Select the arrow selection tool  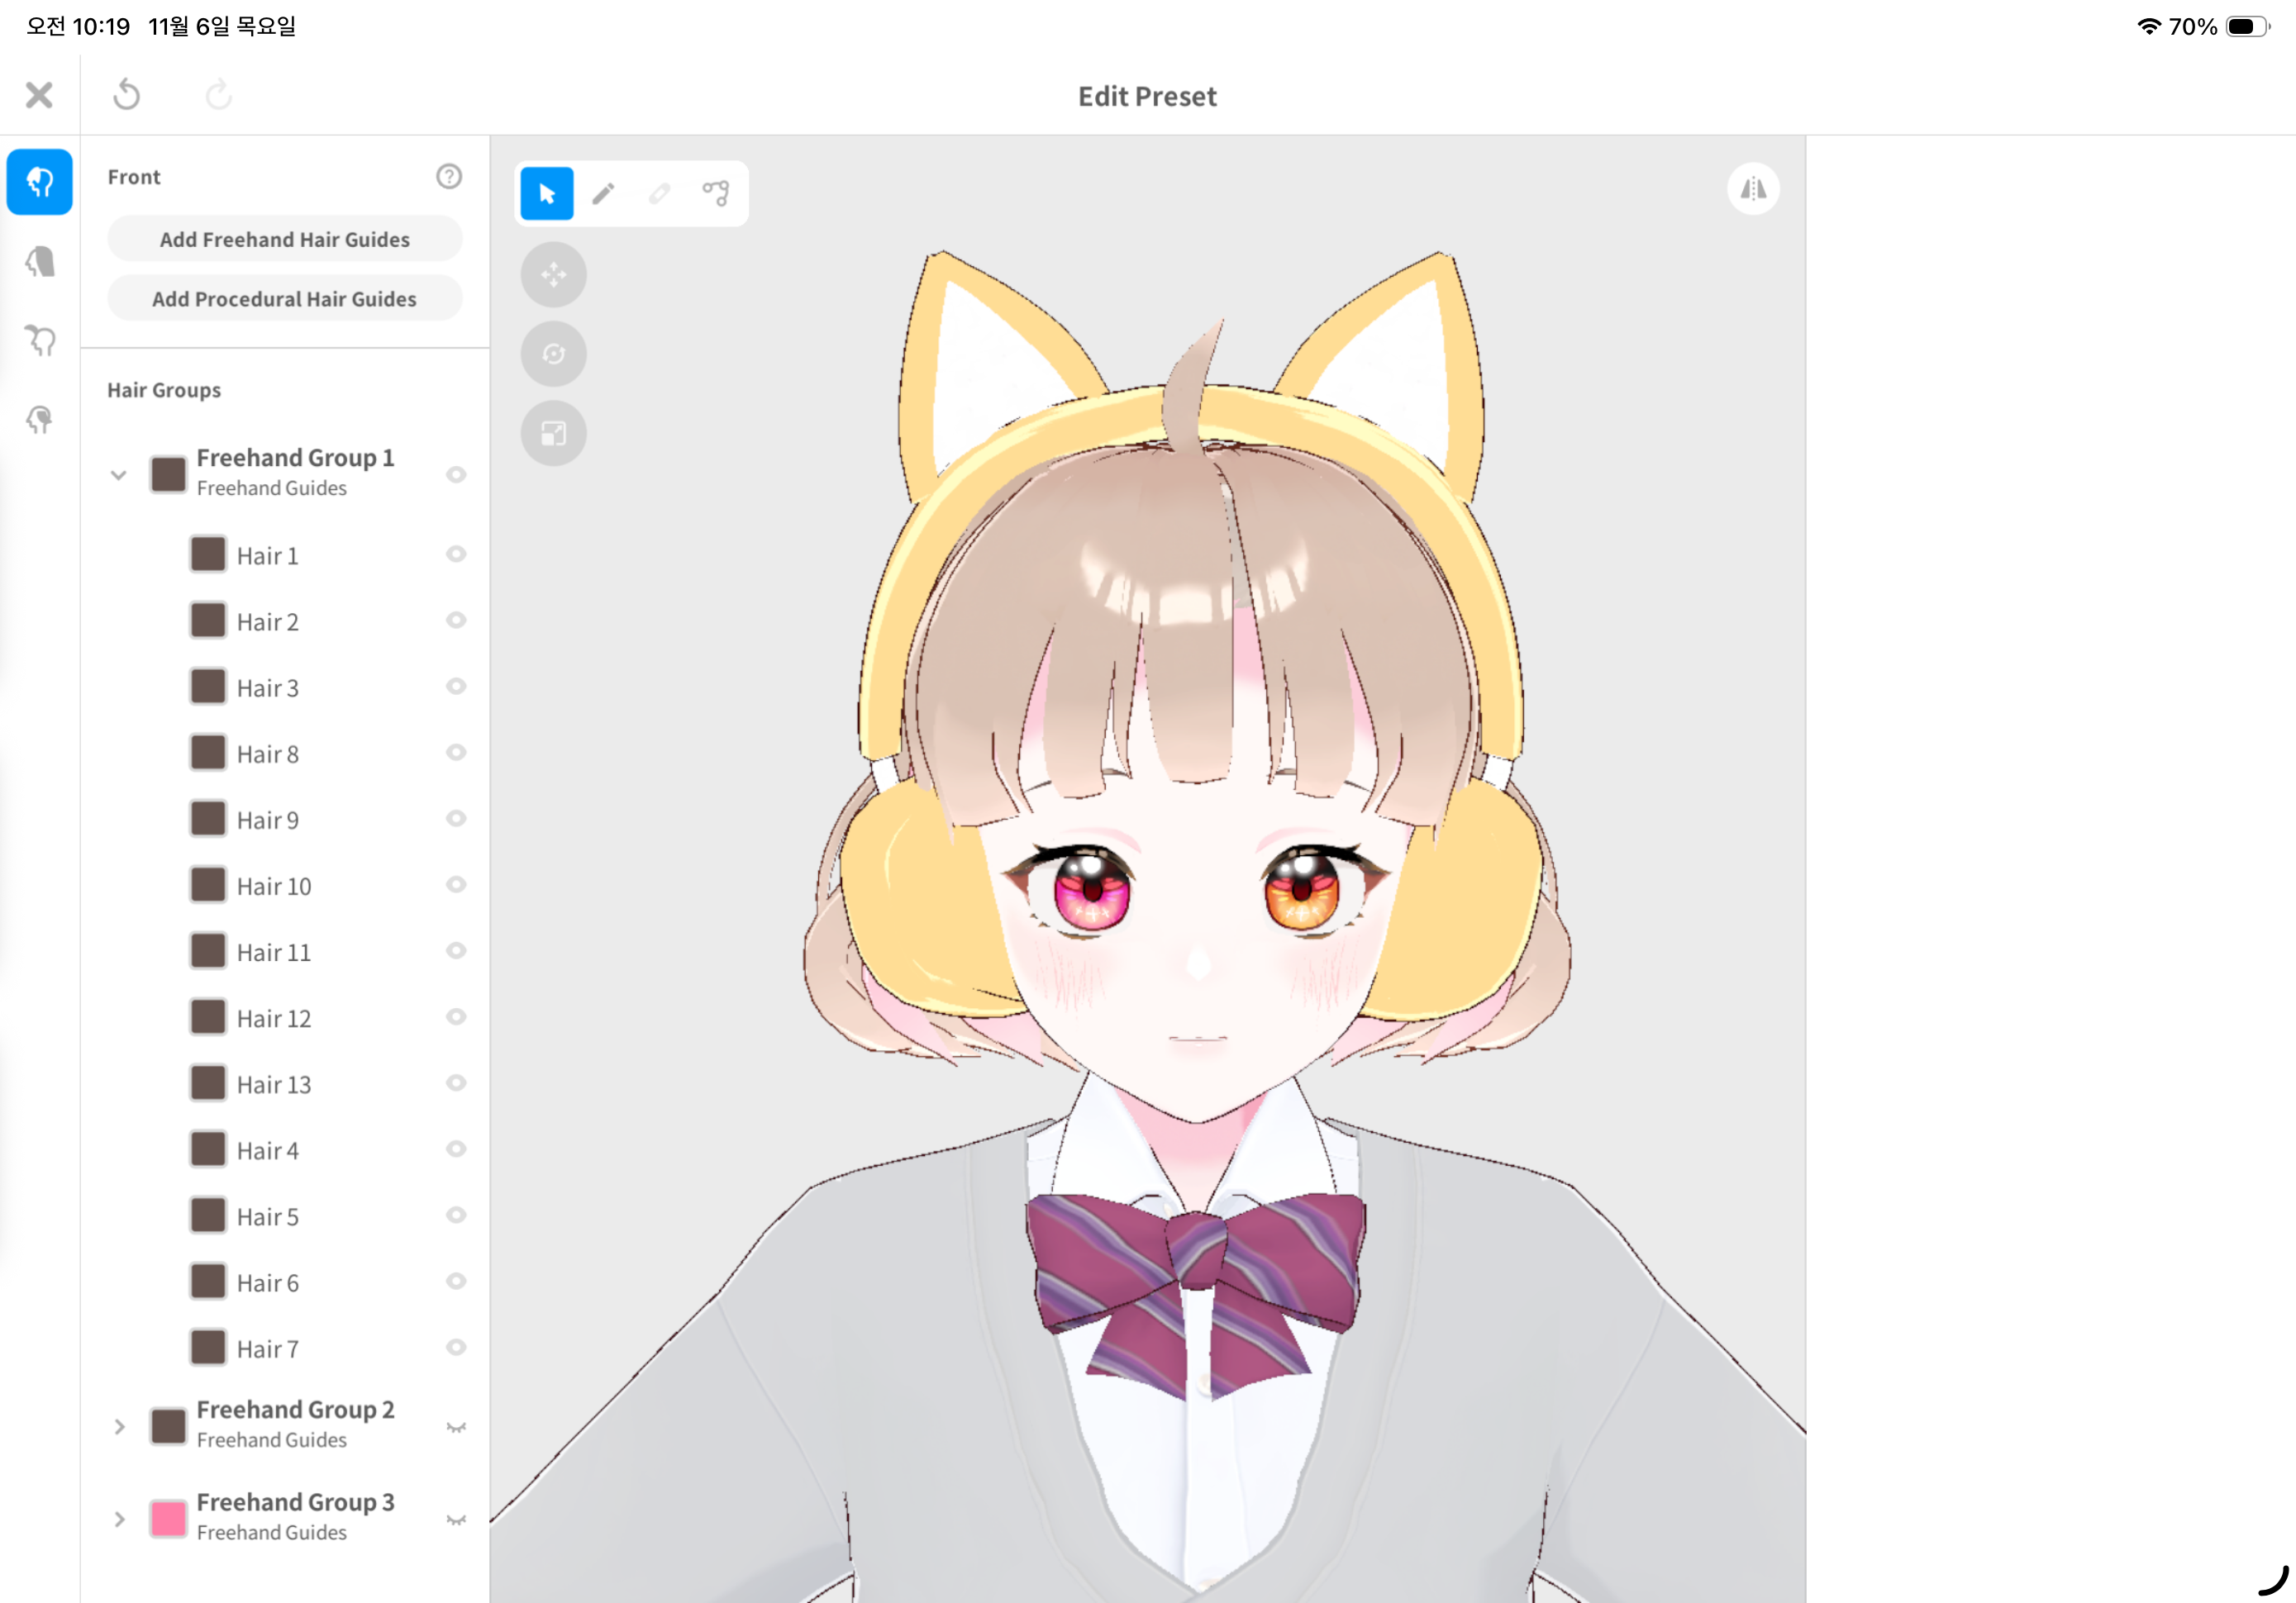tap(547, 193)
